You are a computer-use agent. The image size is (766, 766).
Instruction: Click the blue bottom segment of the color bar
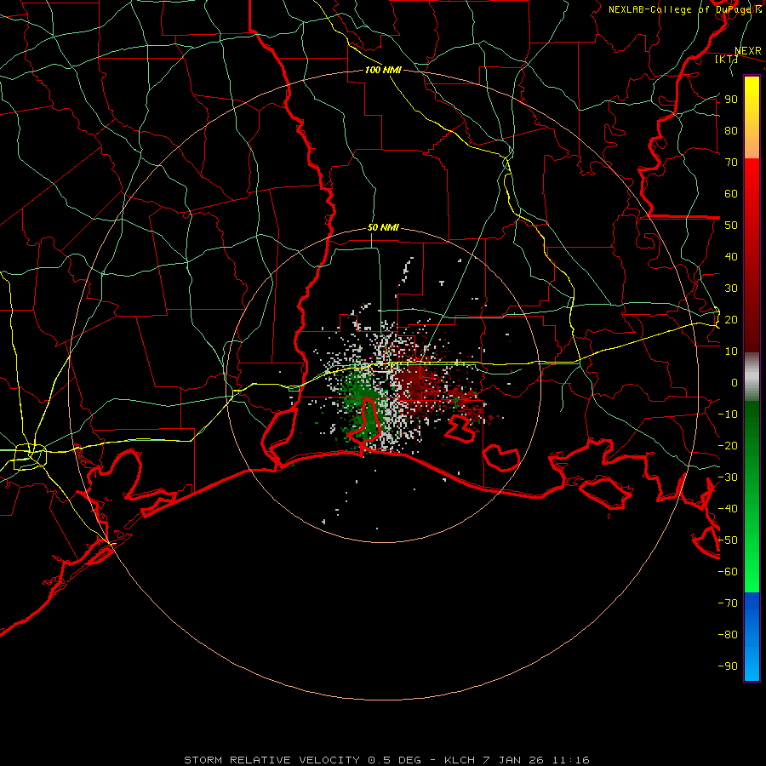click(x=752, y=636)
